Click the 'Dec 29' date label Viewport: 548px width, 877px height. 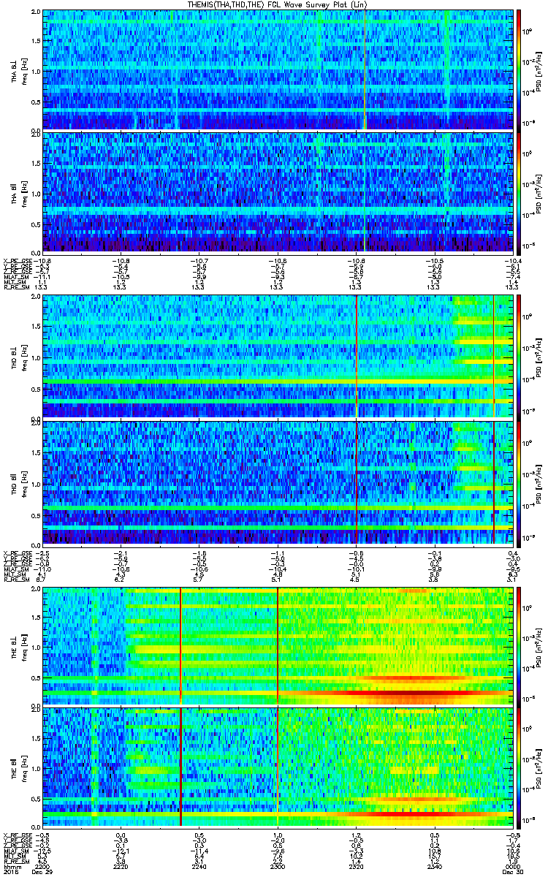pyautogui.click(x=43, y=872)
